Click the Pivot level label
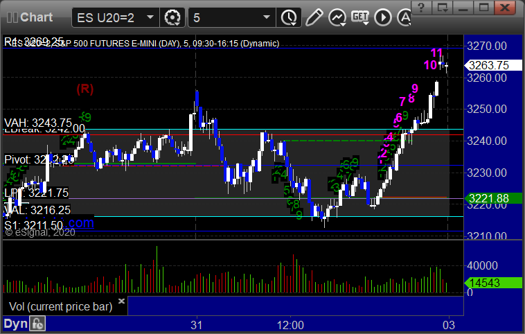525x334 pixels. point(39,159)
